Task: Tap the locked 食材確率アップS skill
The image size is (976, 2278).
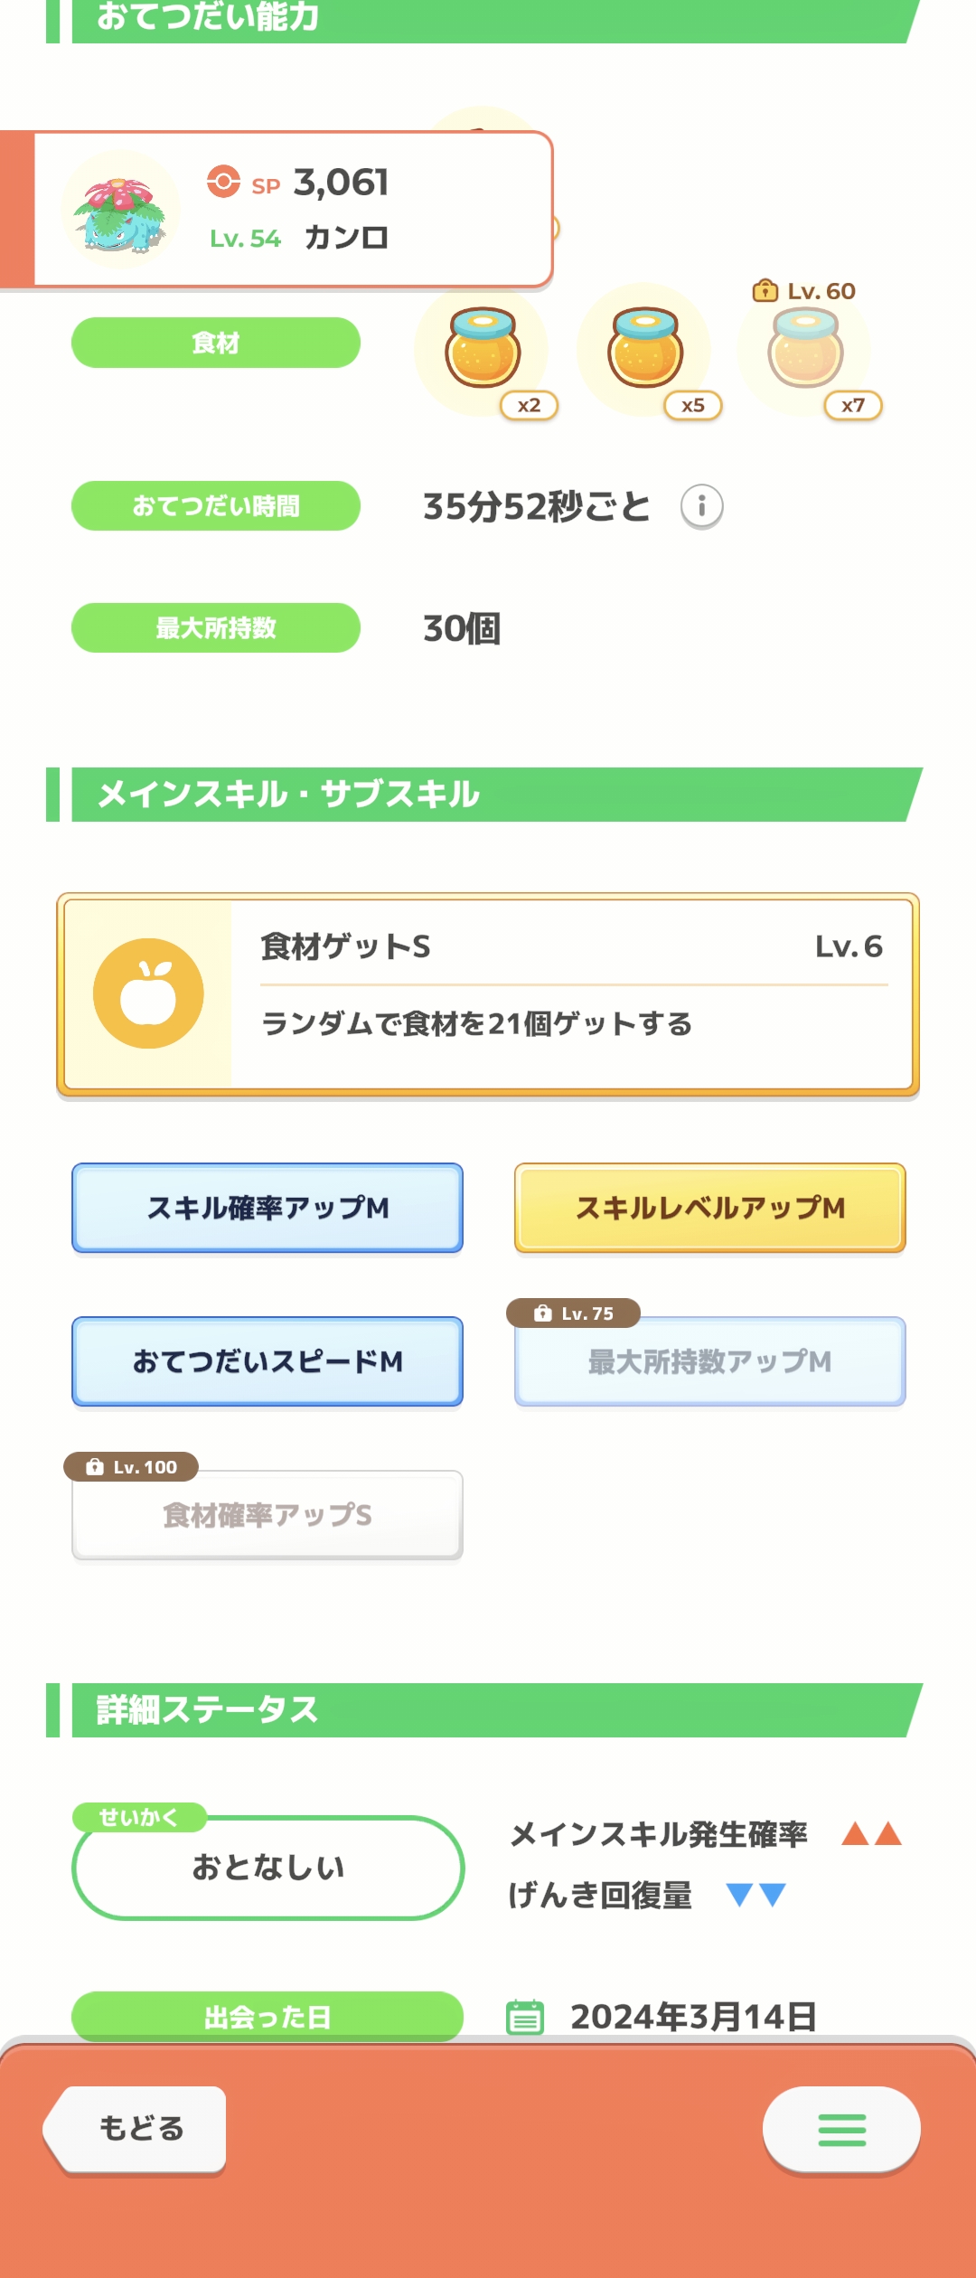Action: pos(267,1515)
